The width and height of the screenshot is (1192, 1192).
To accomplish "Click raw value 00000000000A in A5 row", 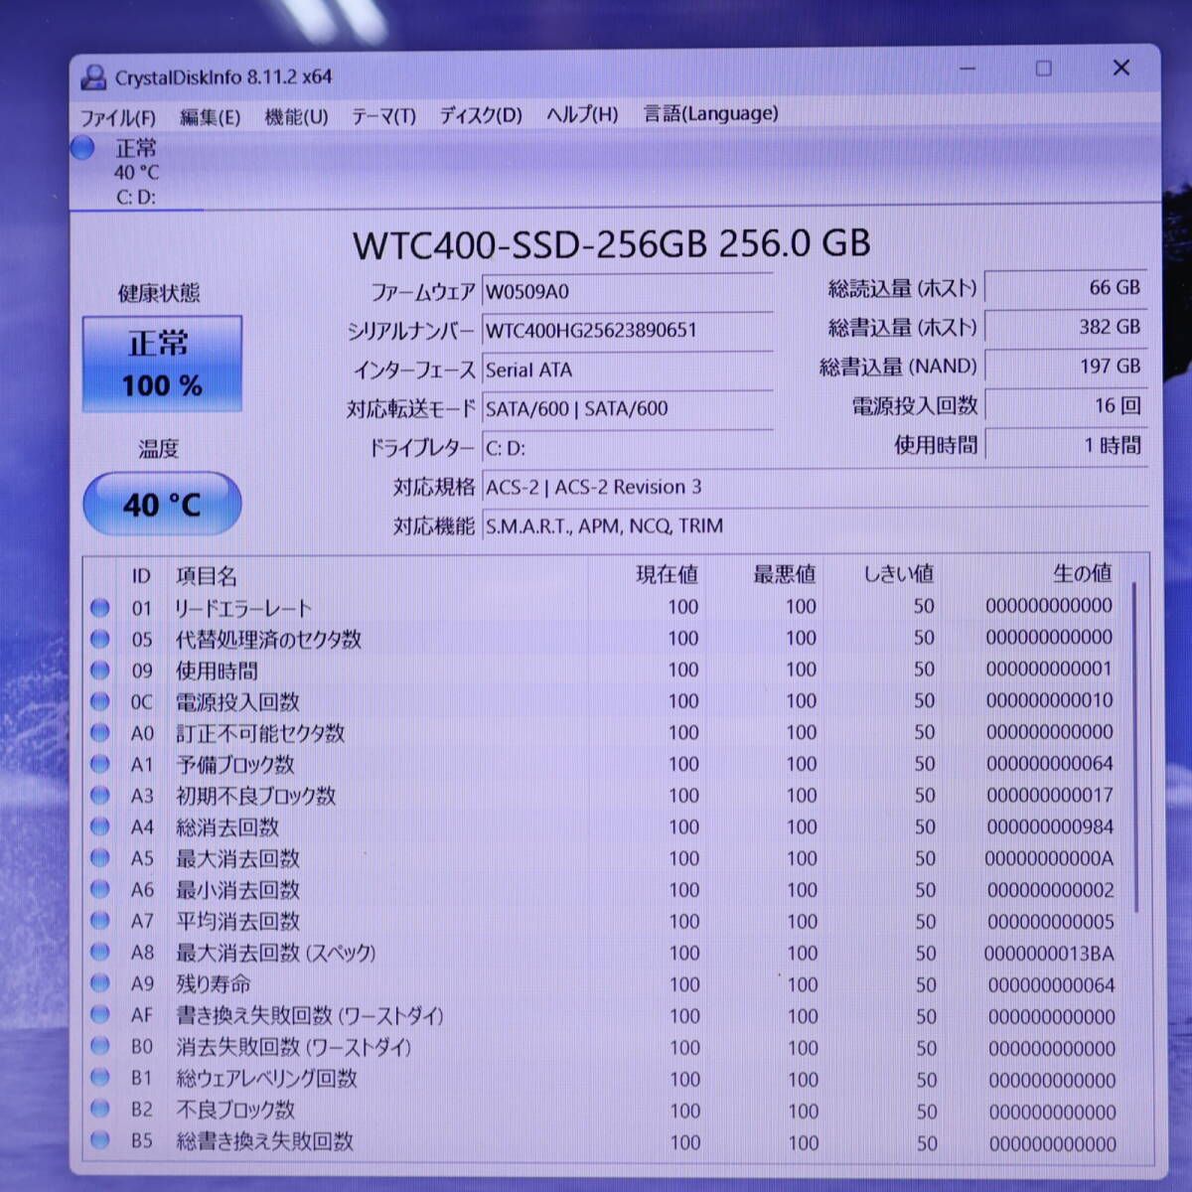I will coord(1049,858).
